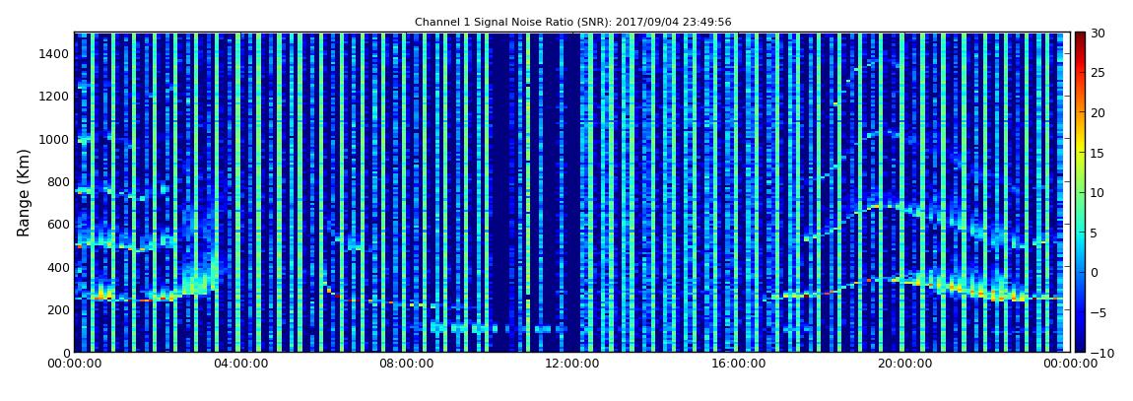The width and height of the screenshot is (1133, 401).
Task: Click the colorbar value -10 label
Action: 1101,353
